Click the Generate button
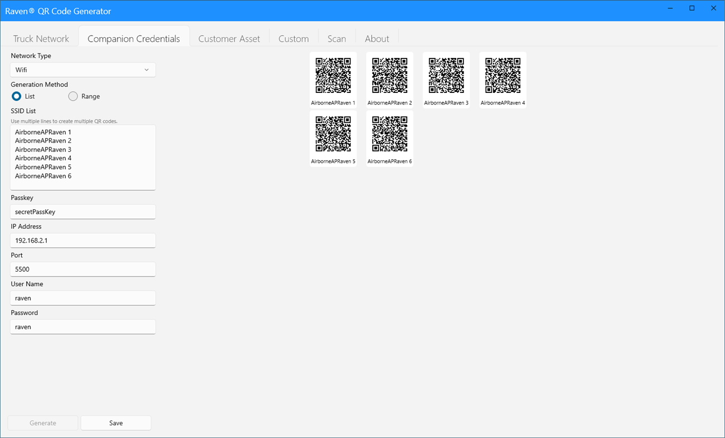The height and width of the screenshot is (438, 725). pos(43,423)
